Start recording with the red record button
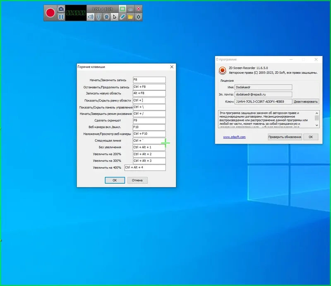The width and height of the screenshot is (331, 286). tap(50, 12)
